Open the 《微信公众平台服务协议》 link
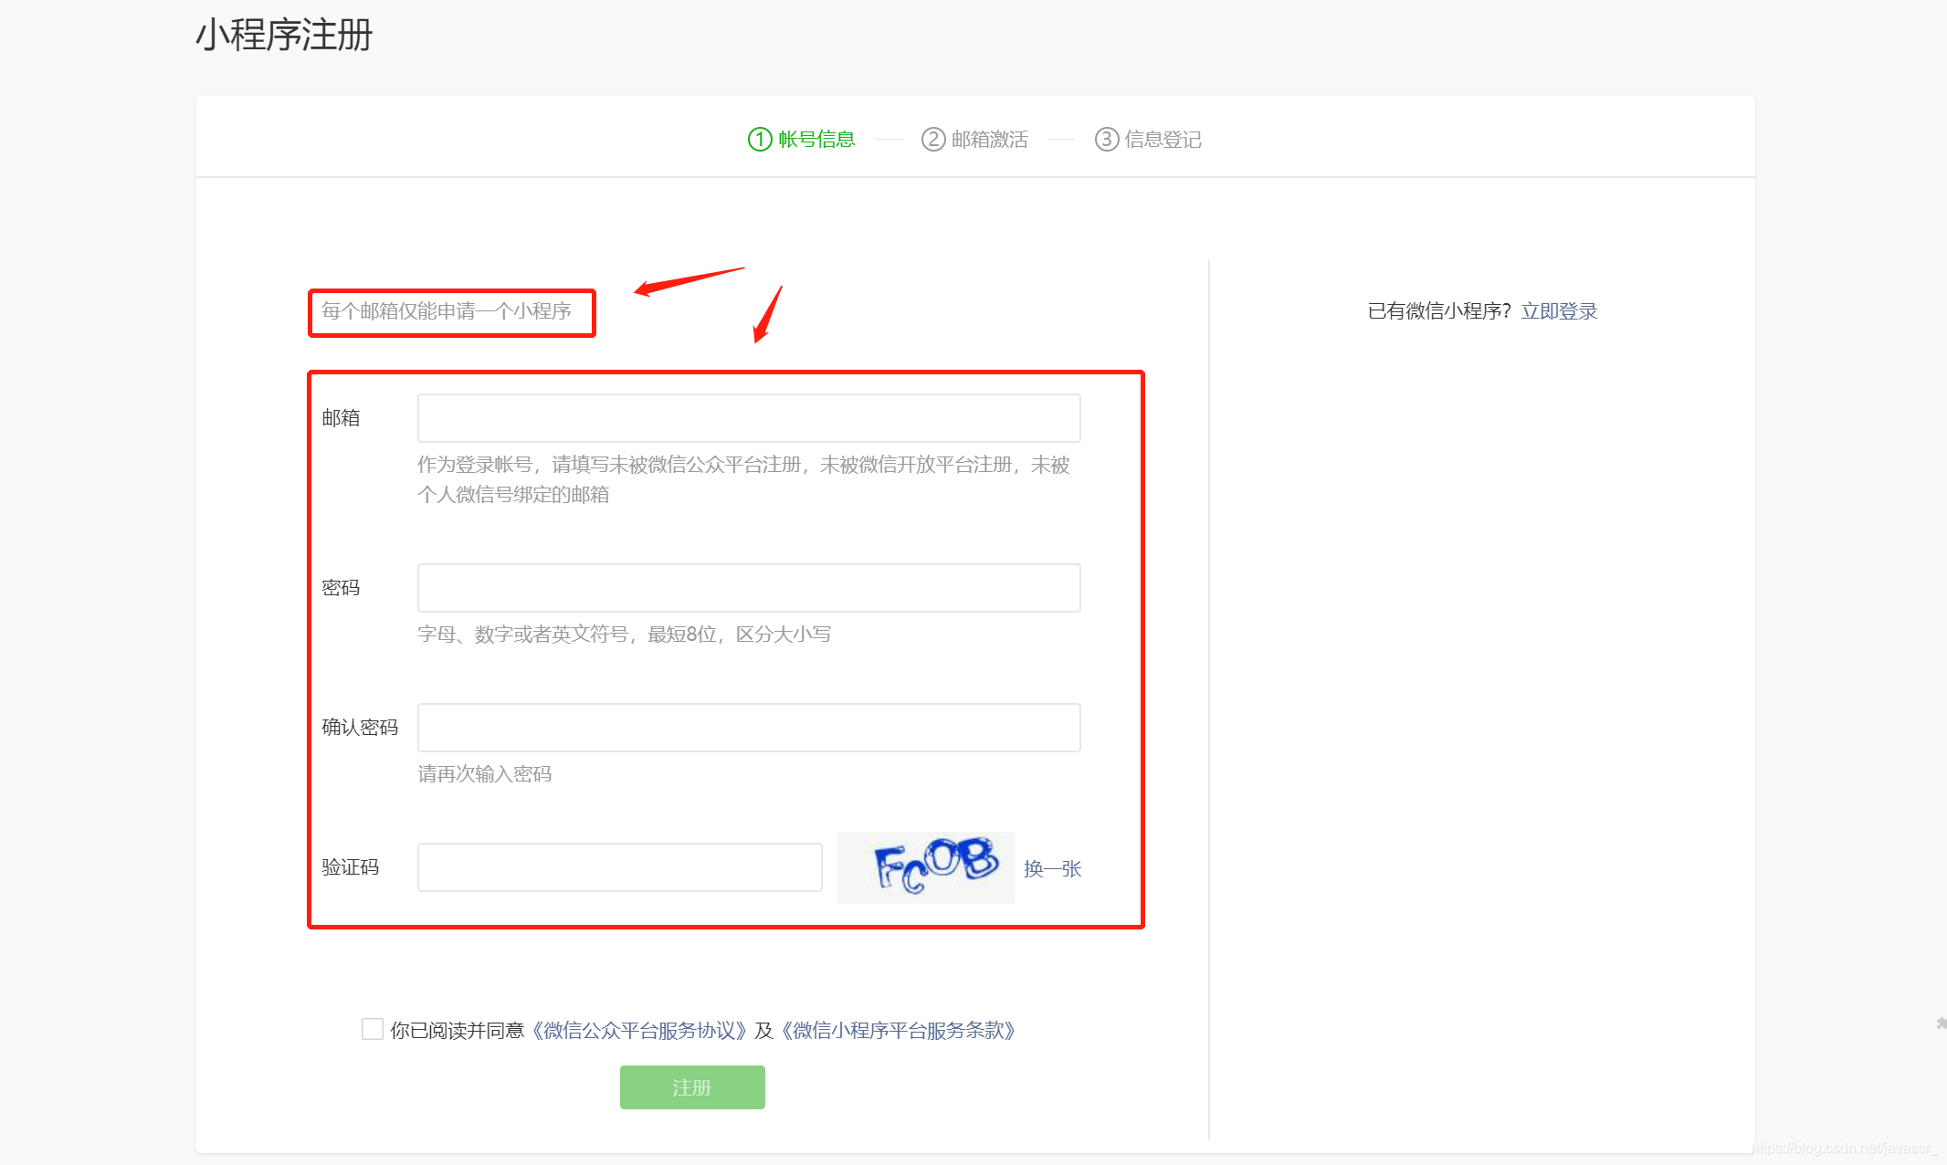1947x1165 pixels. click(639, 1030)
